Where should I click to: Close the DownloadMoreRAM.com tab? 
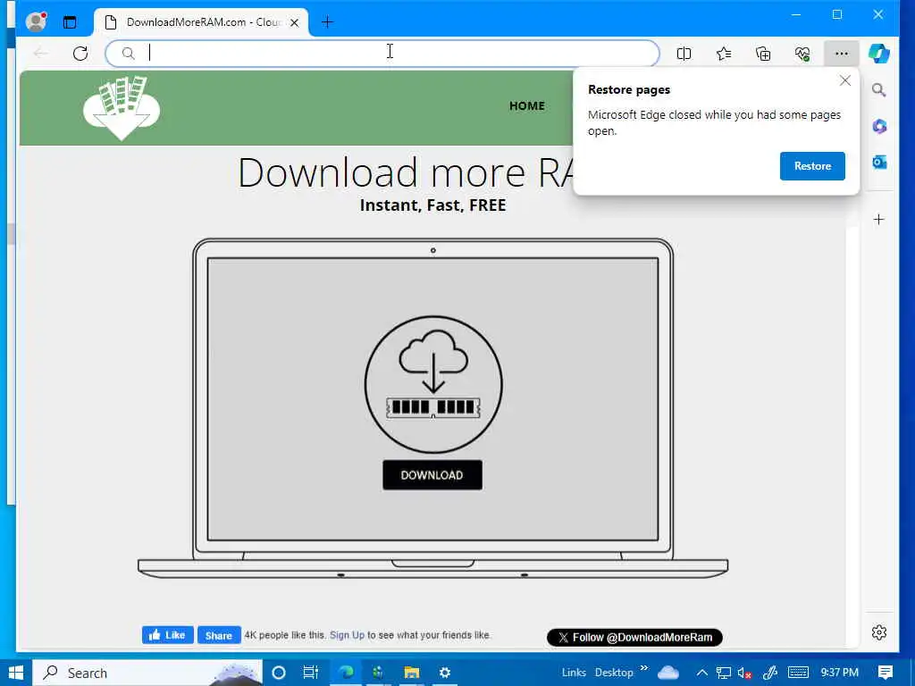point(295,22)
